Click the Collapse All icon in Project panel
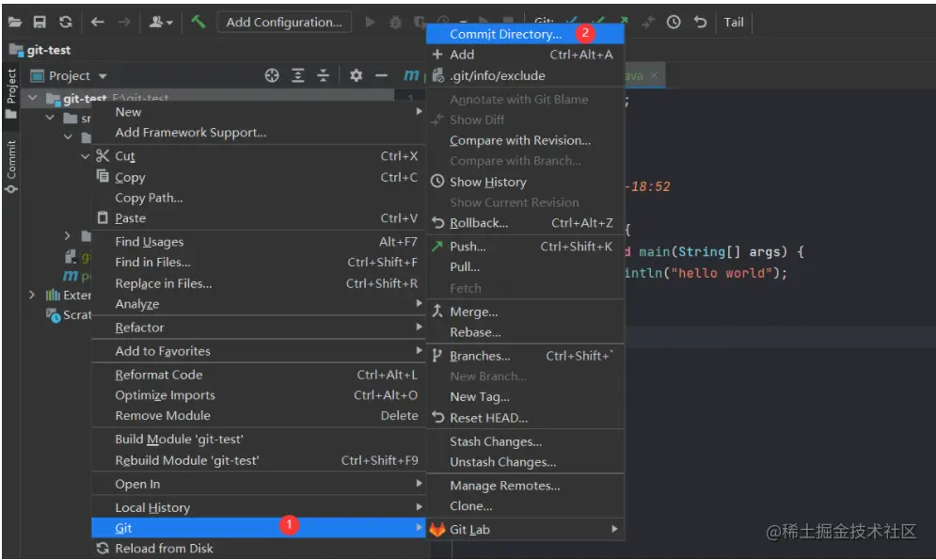Viewport: 936px width, 560px height. point(323,75)
